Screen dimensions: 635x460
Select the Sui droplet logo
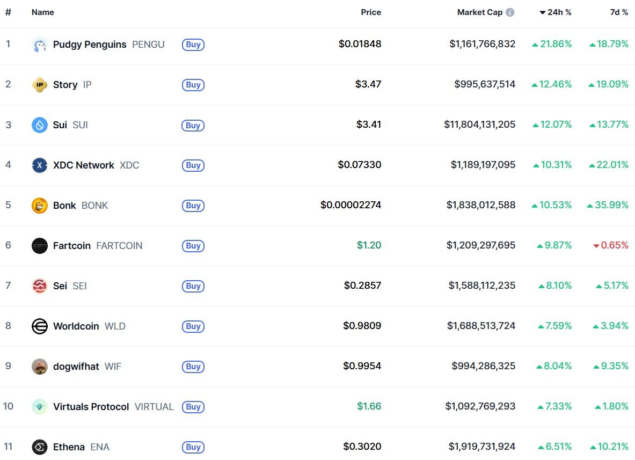coord(39,125)
